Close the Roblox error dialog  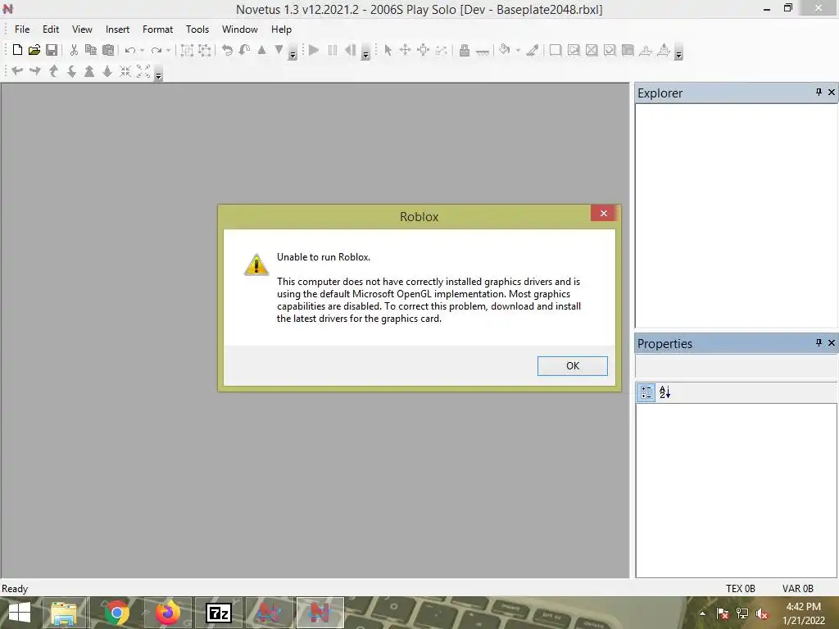(x=604, y=214)
